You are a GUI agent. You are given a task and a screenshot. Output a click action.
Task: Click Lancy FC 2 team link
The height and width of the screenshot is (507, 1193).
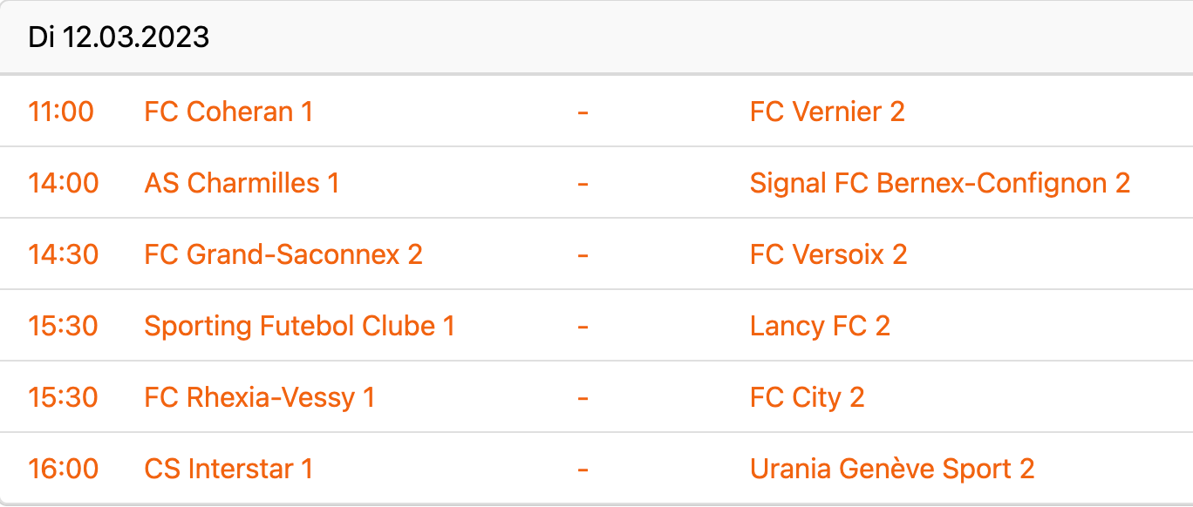pos(820,326)
